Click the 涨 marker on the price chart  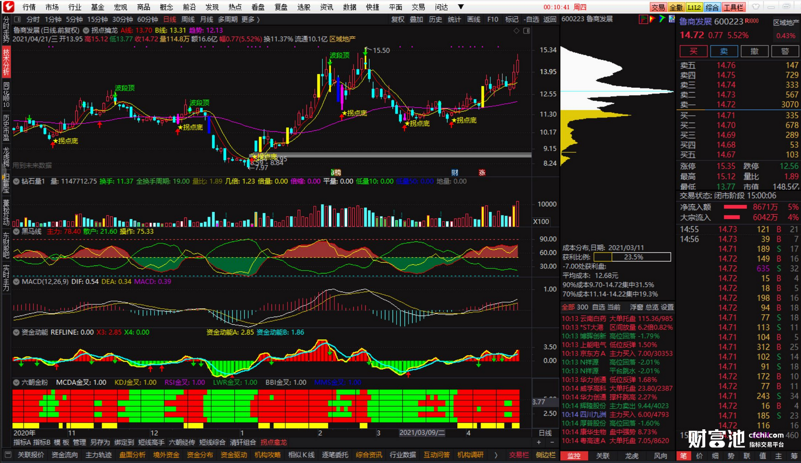[x=482, y=173]
